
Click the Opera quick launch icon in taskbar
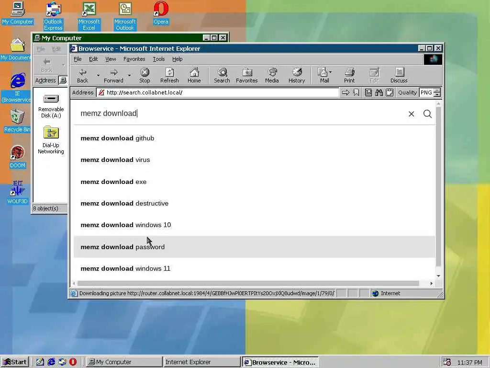click(73, 362)
